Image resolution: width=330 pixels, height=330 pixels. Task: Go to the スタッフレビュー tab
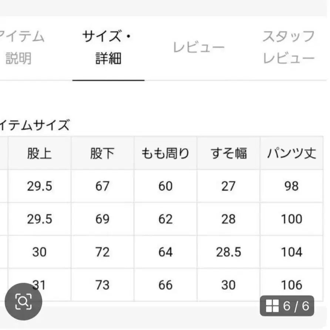(x=289, y=47)
